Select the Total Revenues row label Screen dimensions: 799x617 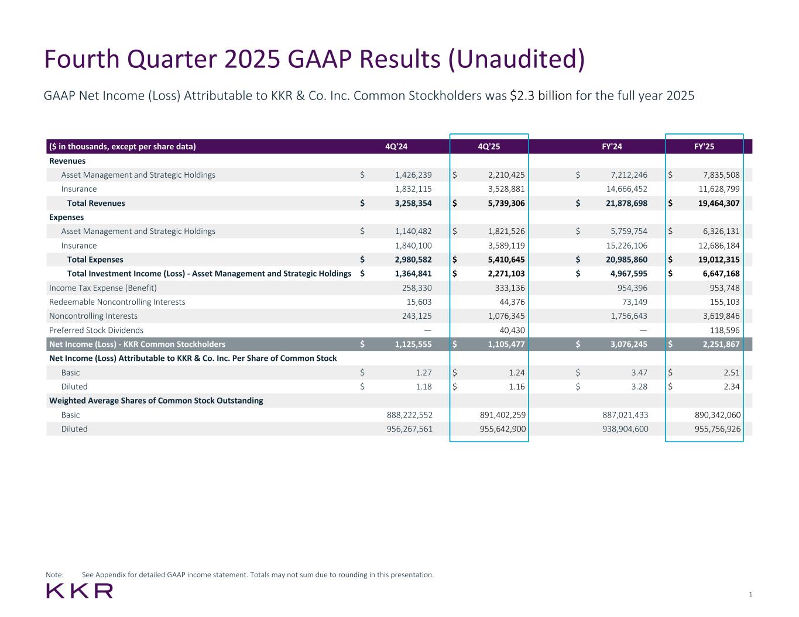[96, 204]
